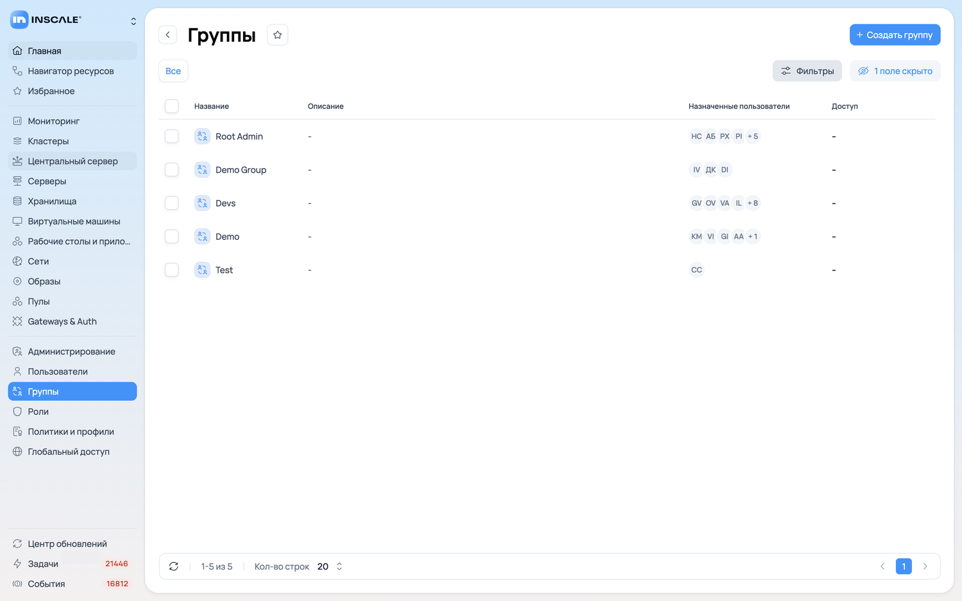Image resolution: width=962 pixels, height=601 pixels.
Task: Click the refresh icon in the table footer
Action: [174, 566]
